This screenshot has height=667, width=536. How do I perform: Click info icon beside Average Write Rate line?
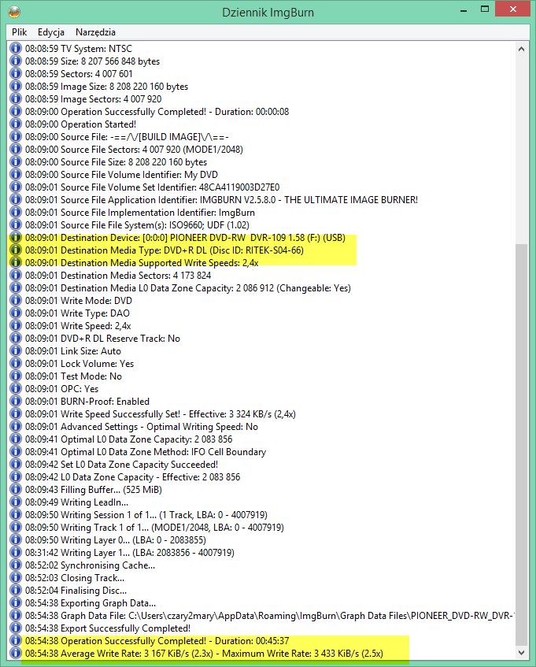pyautogui.click(x=16, y=654)
